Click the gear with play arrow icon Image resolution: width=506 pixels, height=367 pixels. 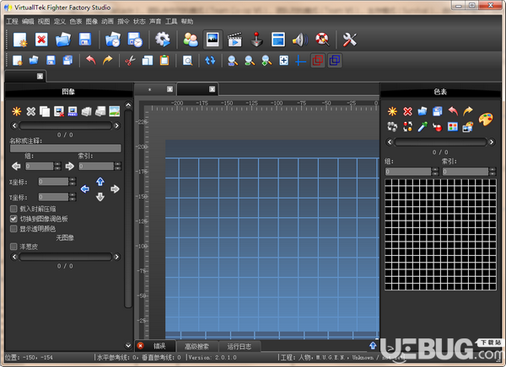[162, 40]
